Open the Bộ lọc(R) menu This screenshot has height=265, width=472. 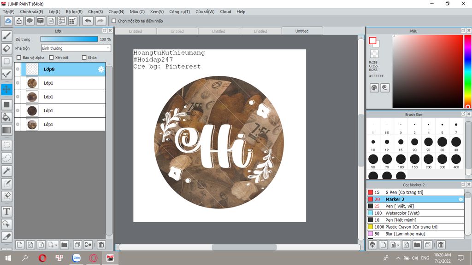[74, 12]
